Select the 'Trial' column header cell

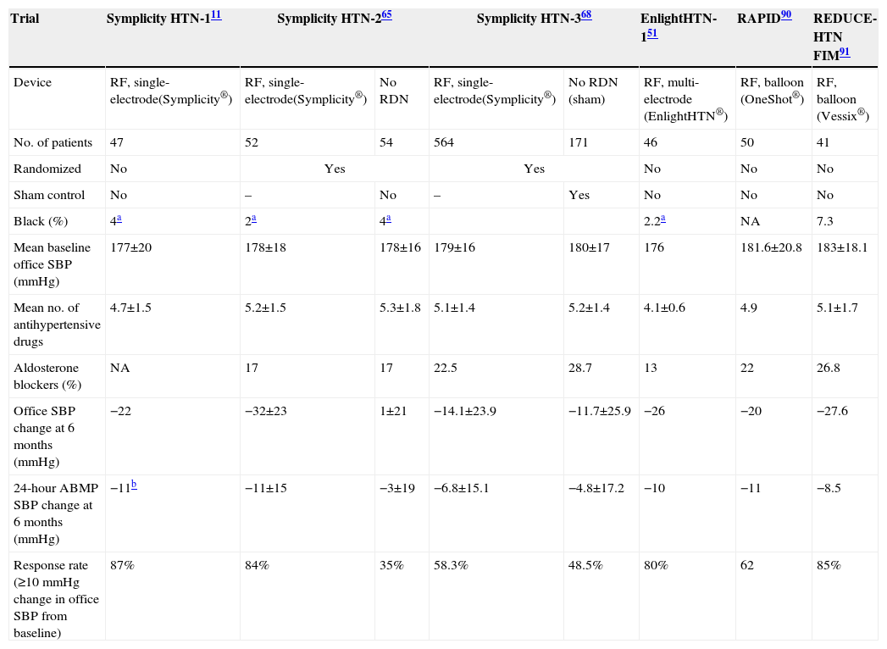25,19
